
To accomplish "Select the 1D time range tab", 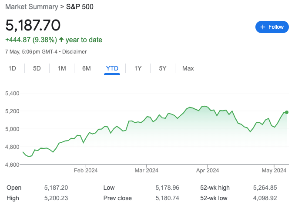I will click(12, 68).
